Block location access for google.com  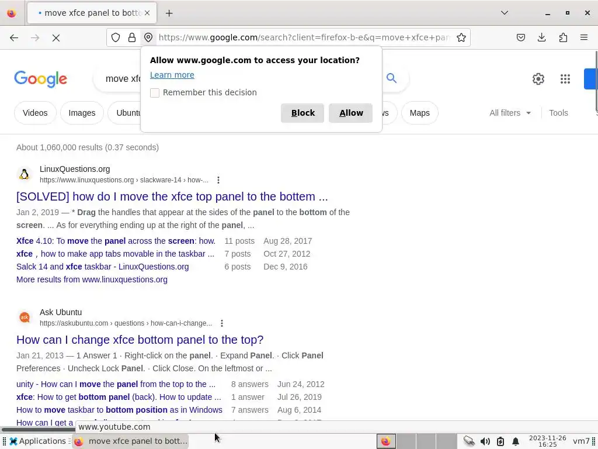point(303,113)
